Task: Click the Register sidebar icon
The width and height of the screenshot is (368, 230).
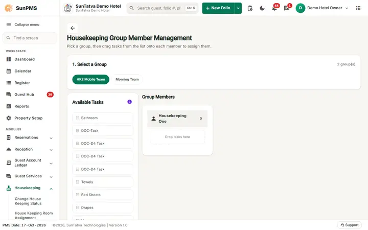Action: [9, 83]
